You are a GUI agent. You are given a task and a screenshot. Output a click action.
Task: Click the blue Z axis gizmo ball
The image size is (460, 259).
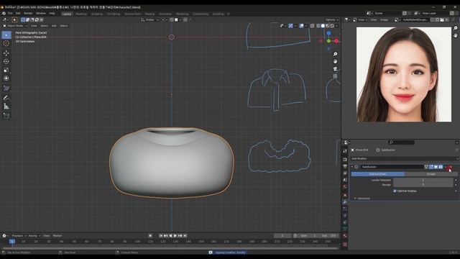point(328,33)
